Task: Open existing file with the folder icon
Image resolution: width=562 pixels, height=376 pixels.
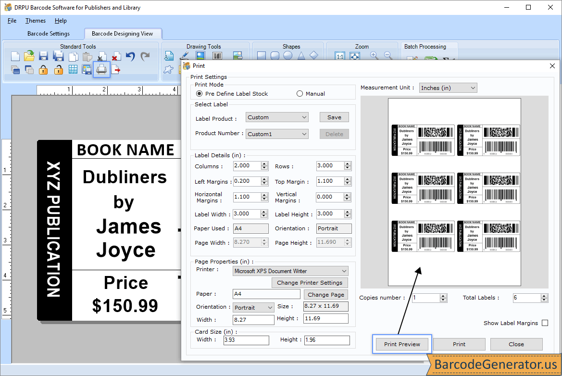Action: (x=29, y=56)
